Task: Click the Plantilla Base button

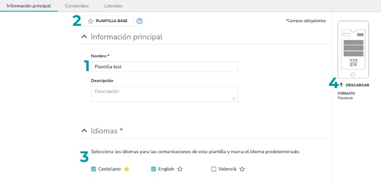Action: click(107, 21)
